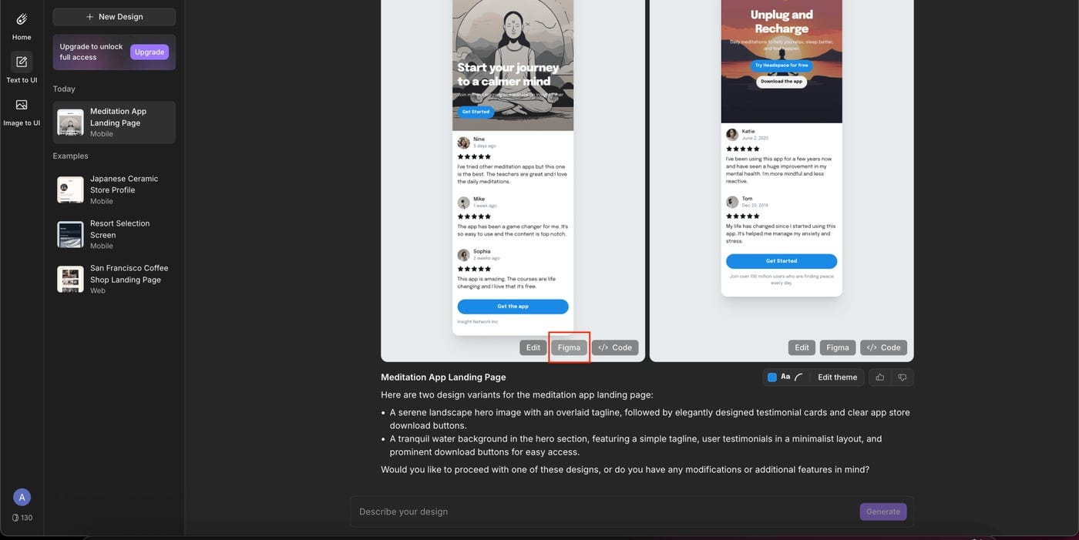The height and width of the screenshot is (540, 1079).
Task: Open the Meditation App Landing Page item
Action: coord(114,122)
